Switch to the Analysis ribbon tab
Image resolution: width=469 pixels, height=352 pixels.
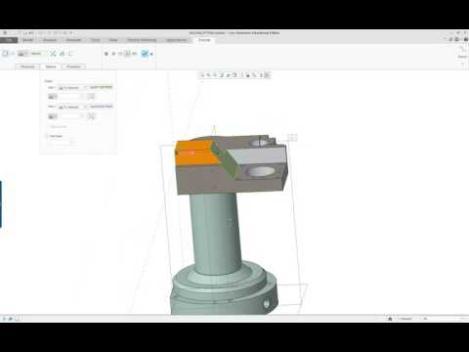[50, 40]
